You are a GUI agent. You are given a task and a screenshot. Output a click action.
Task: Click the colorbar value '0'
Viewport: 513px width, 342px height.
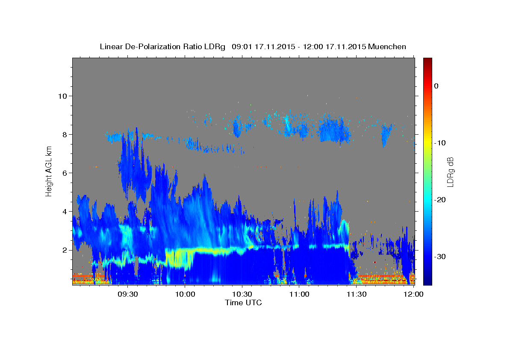[436, 86]
